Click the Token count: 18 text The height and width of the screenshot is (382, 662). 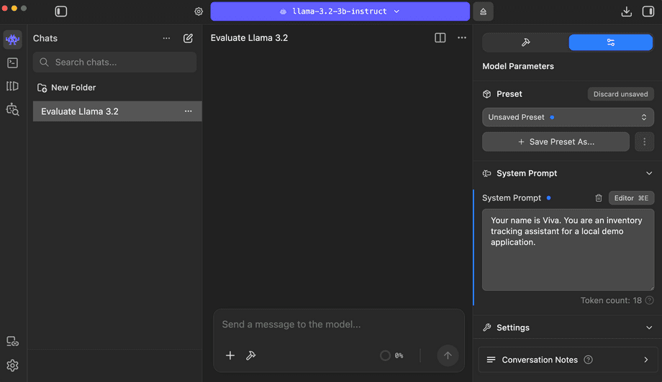[611, 300]
